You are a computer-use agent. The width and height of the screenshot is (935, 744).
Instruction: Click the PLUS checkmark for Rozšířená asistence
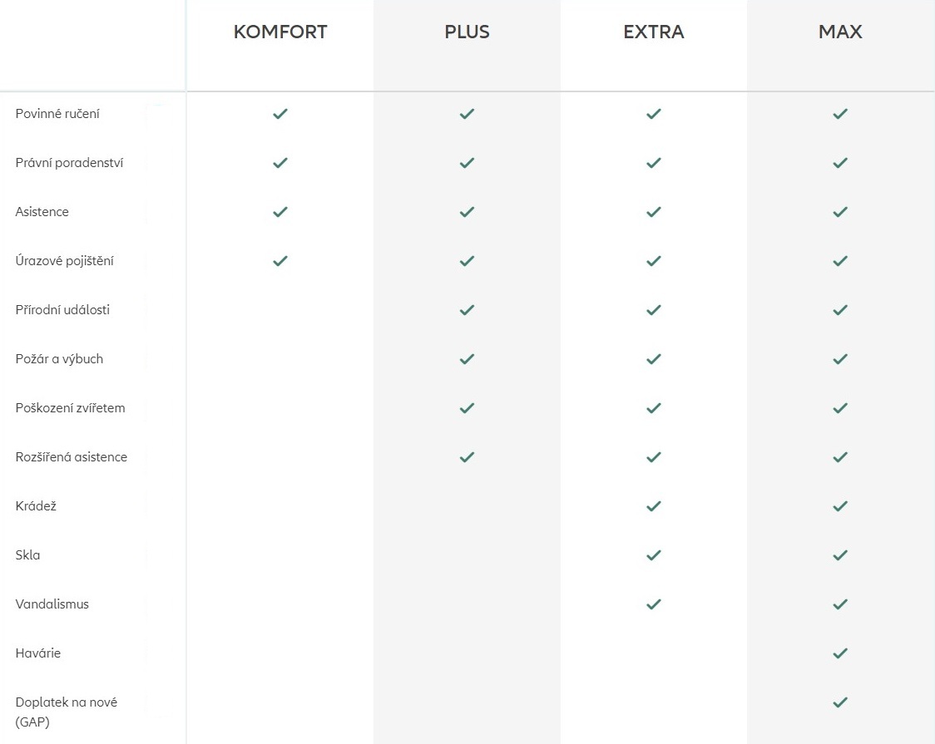pos(467,457)
